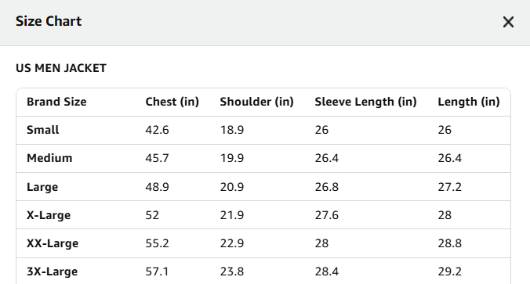Close the Size Chart dialog
The image size is (530, 284).
[x=508, y=22]
